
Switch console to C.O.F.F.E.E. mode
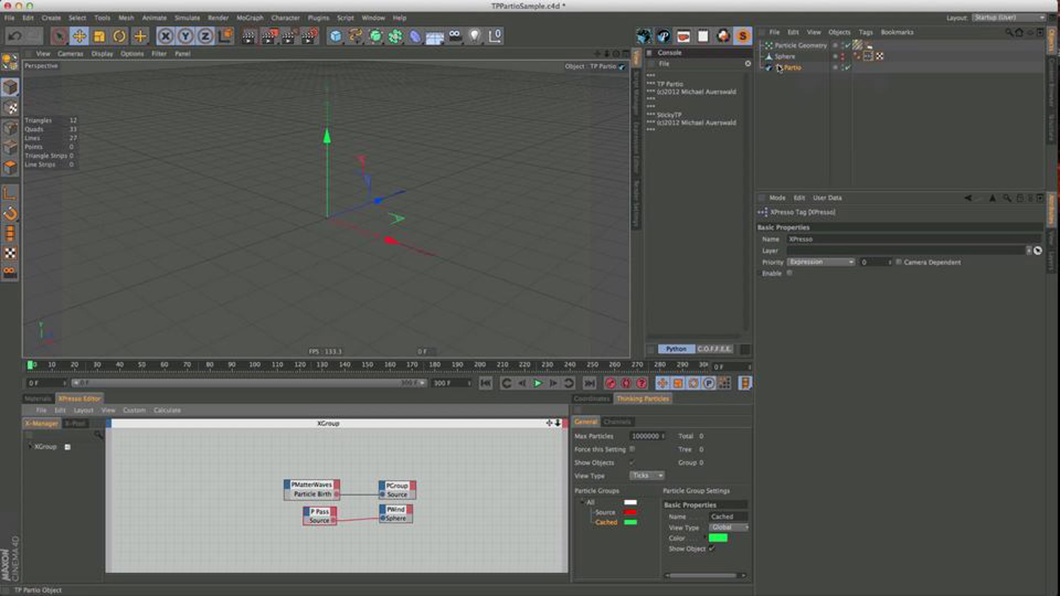pyautogui.click(x=714, y=349)
